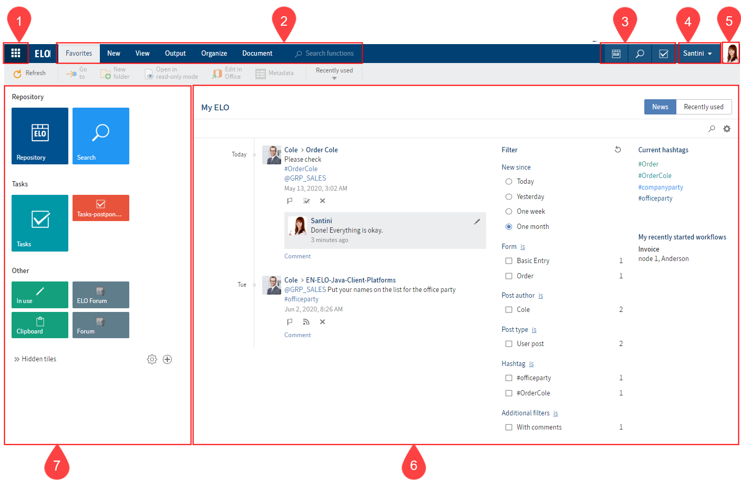
Task: Click in the Search functions field
Action: (x=325, y=54)
